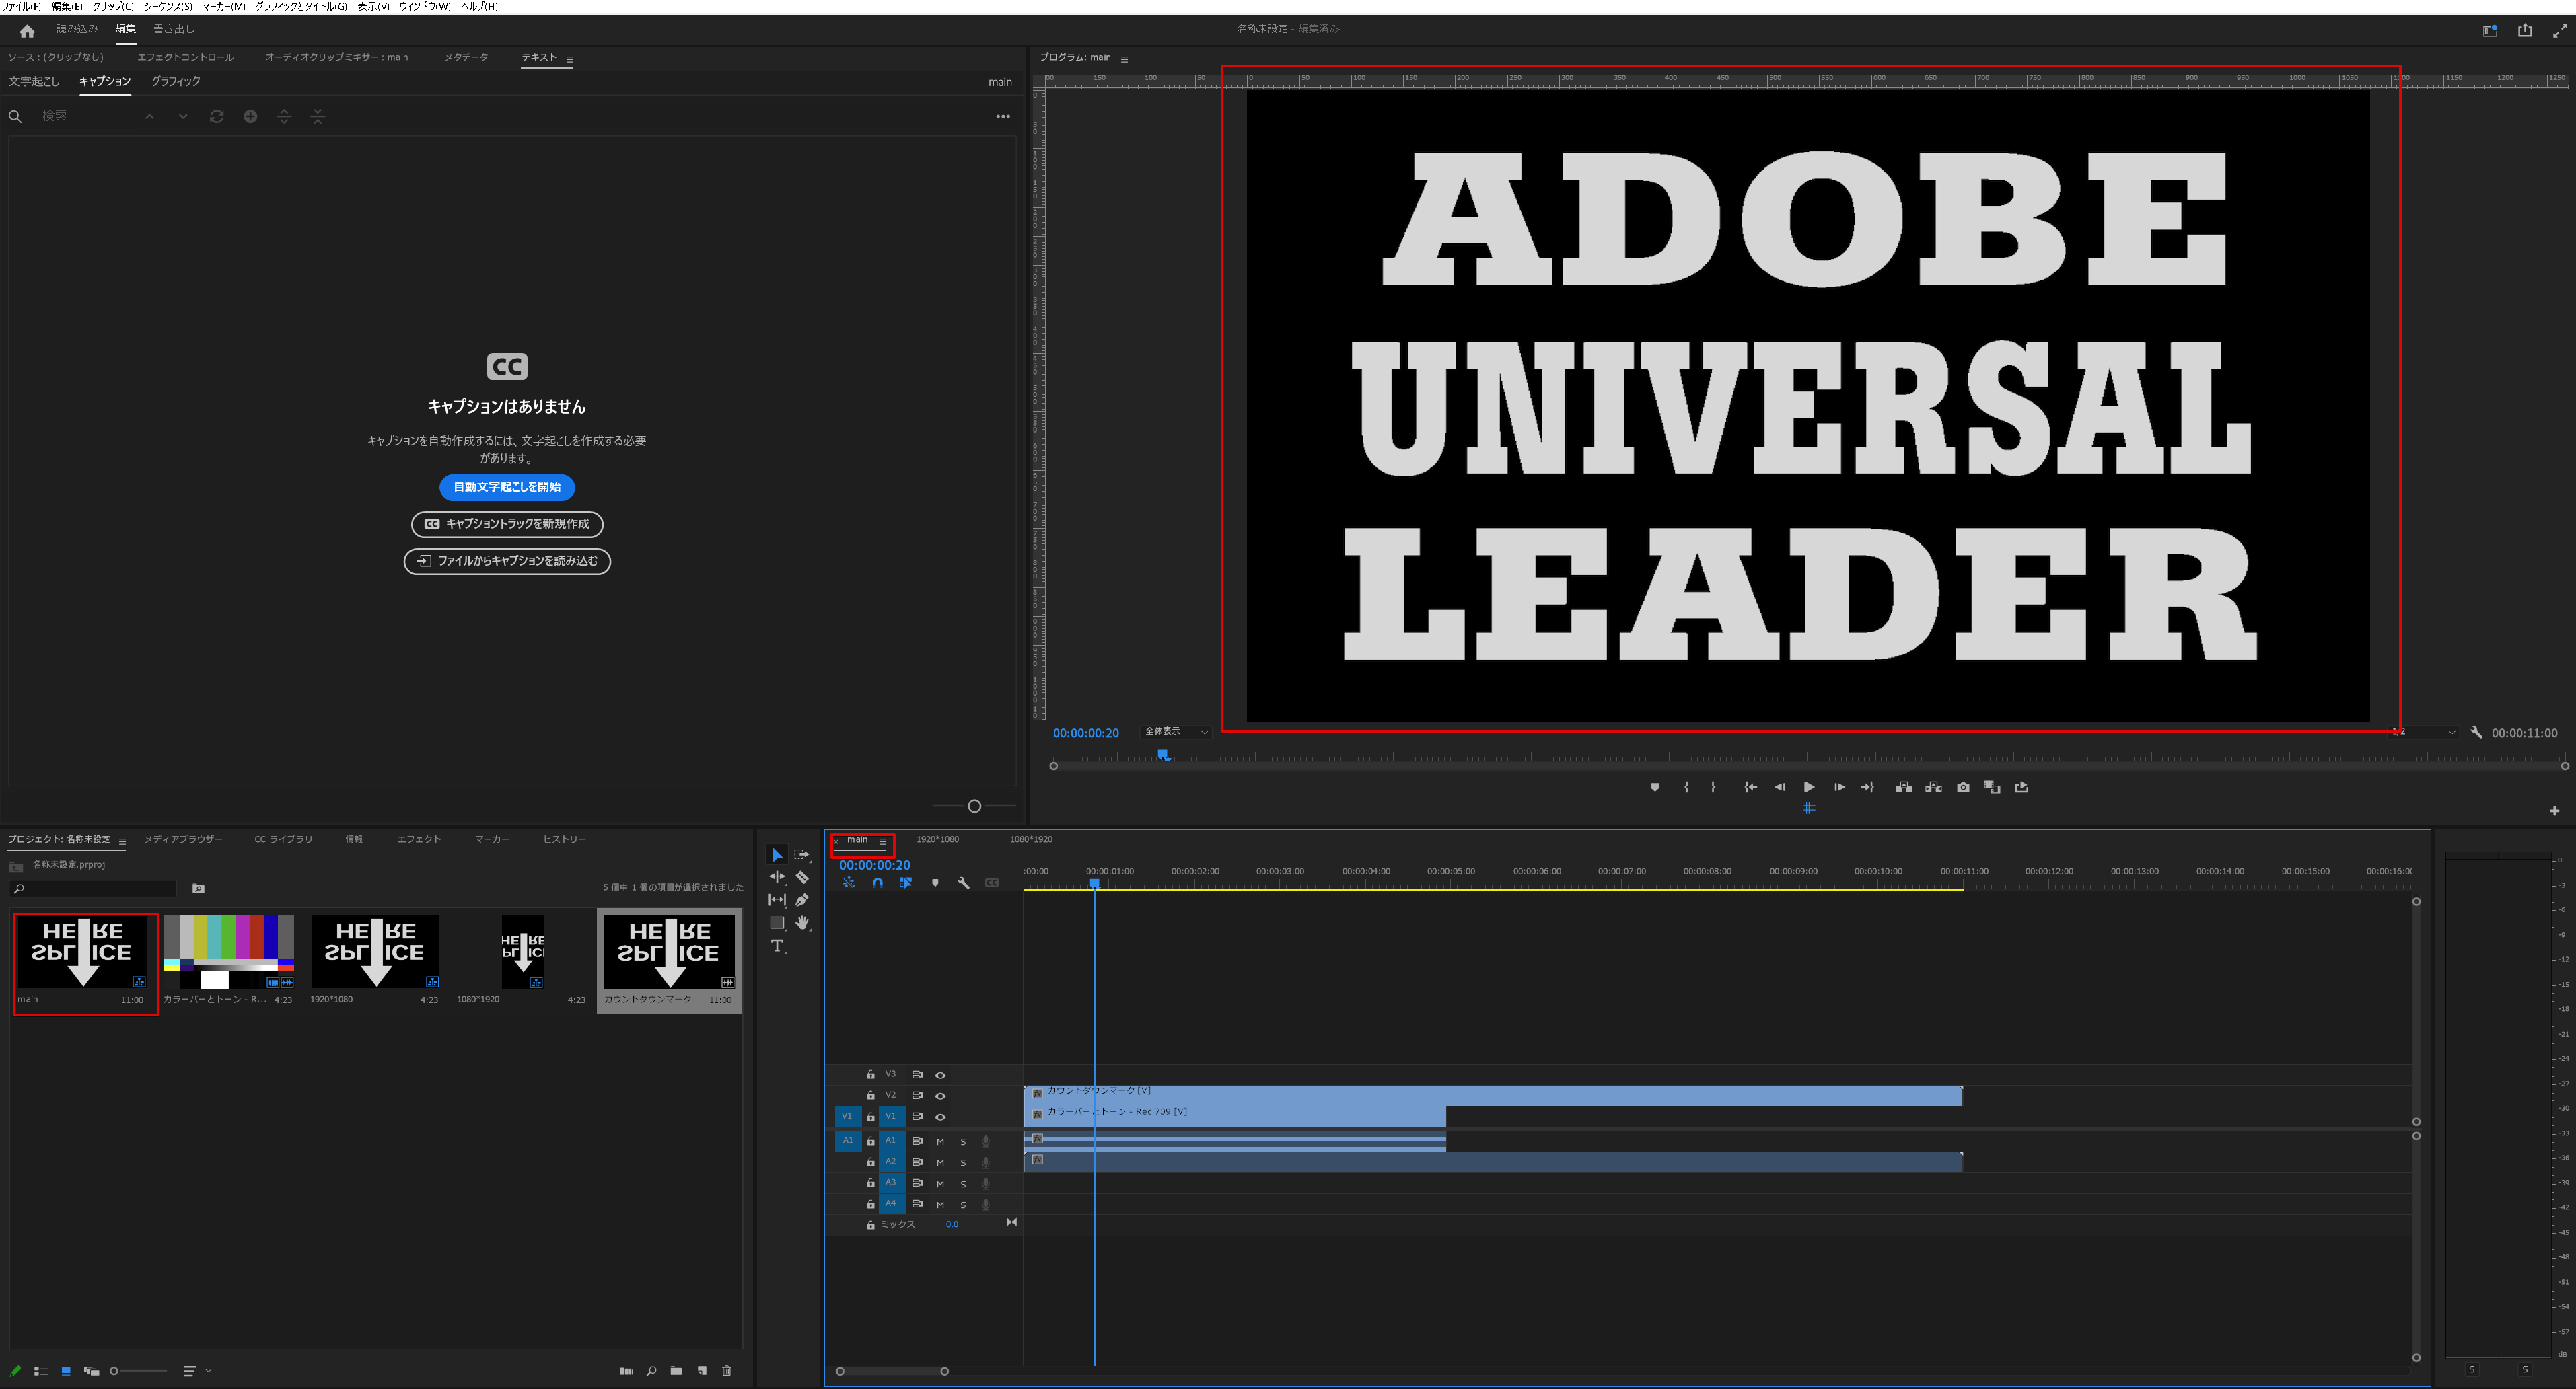The image size is (2576, 1389).
Task: Open captions settings via the CC timeline icon
Action: click(993, 883)
